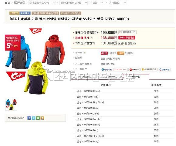Expand the 아웃도어/골프/수영 category dropdown
The width and height of the screenshot is (176, 146).
(42, 3)
